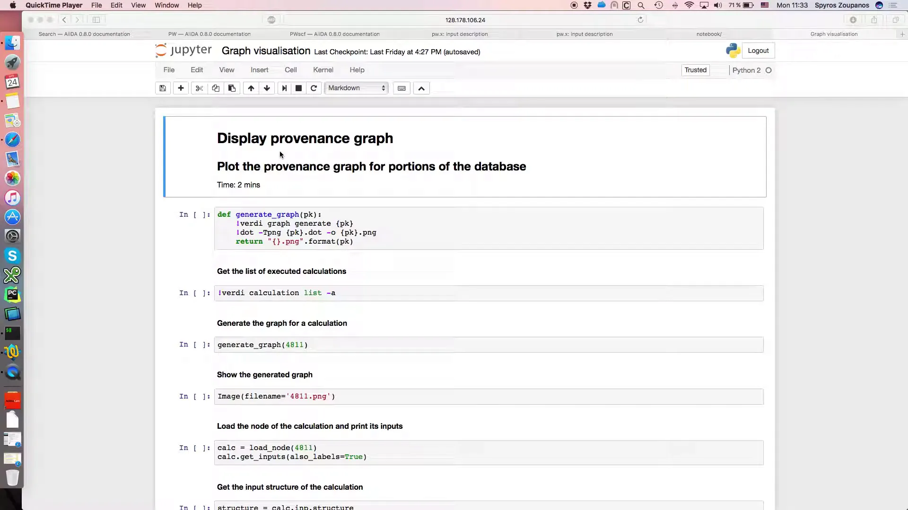908x510 pixels.
Task: Click the paste cell icon
Action: [x=231, y=88]
